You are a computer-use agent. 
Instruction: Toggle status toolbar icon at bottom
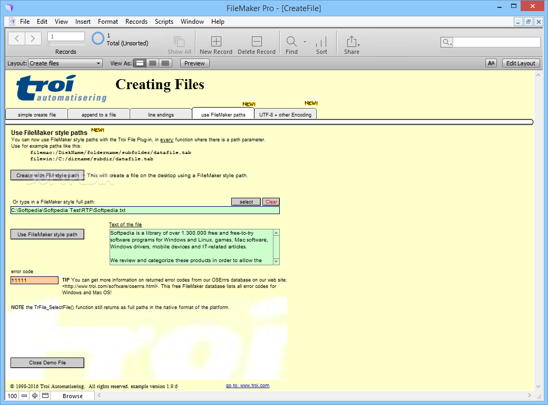[x=45, y=396]
